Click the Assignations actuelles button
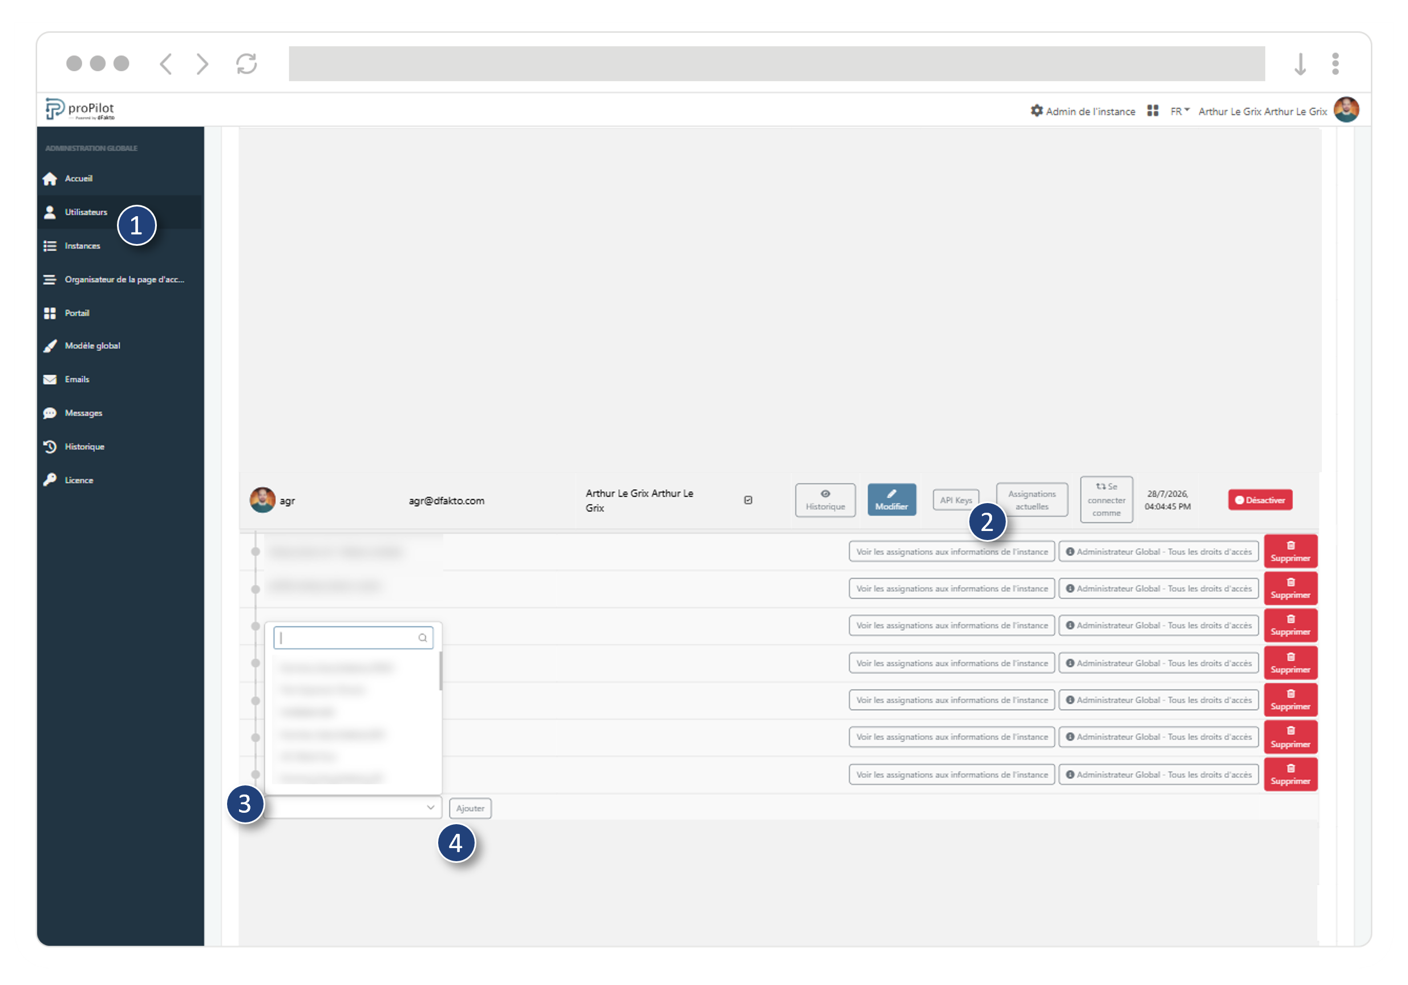The height and width of the screenshot is (985, 1408). coord(1031,500)
